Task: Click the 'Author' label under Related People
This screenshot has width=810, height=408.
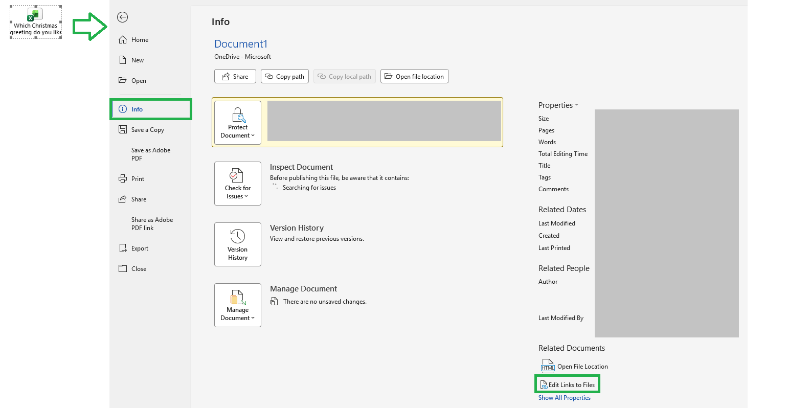Action: coord(548,282)
